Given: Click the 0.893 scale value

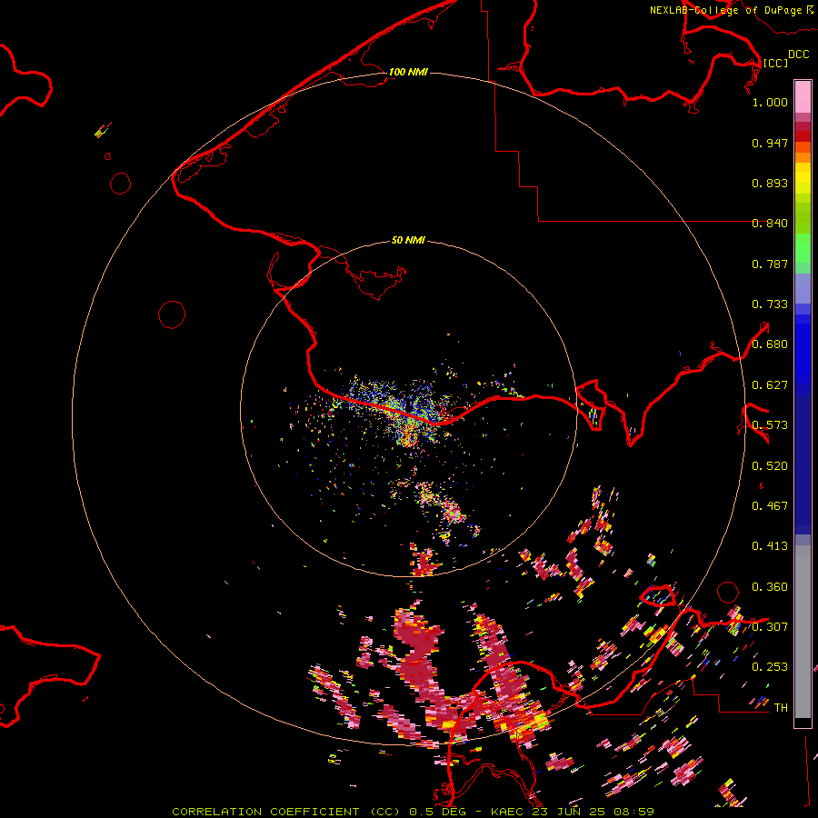Looking at the screenshot, I should coord(770,183).
